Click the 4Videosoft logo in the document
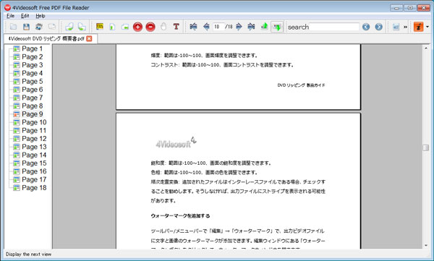This screenshot has width=434, height=261. coord(176,142)
